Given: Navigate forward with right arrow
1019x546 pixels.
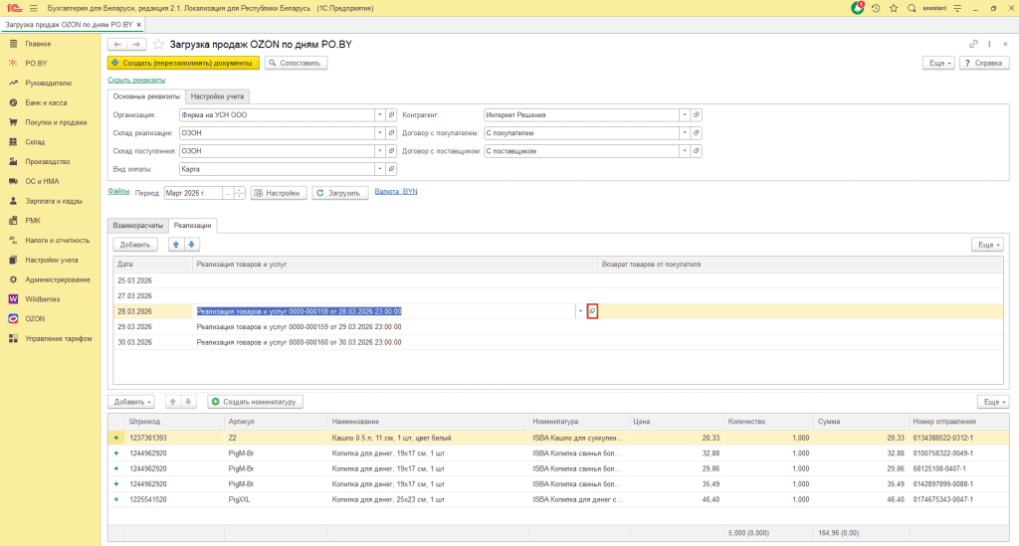Looking at the screenshot, I should click(x=136, y=44).
